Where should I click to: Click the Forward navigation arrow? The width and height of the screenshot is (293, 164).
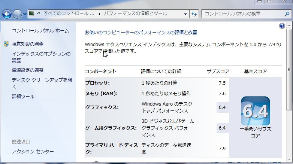pos(17,14)
